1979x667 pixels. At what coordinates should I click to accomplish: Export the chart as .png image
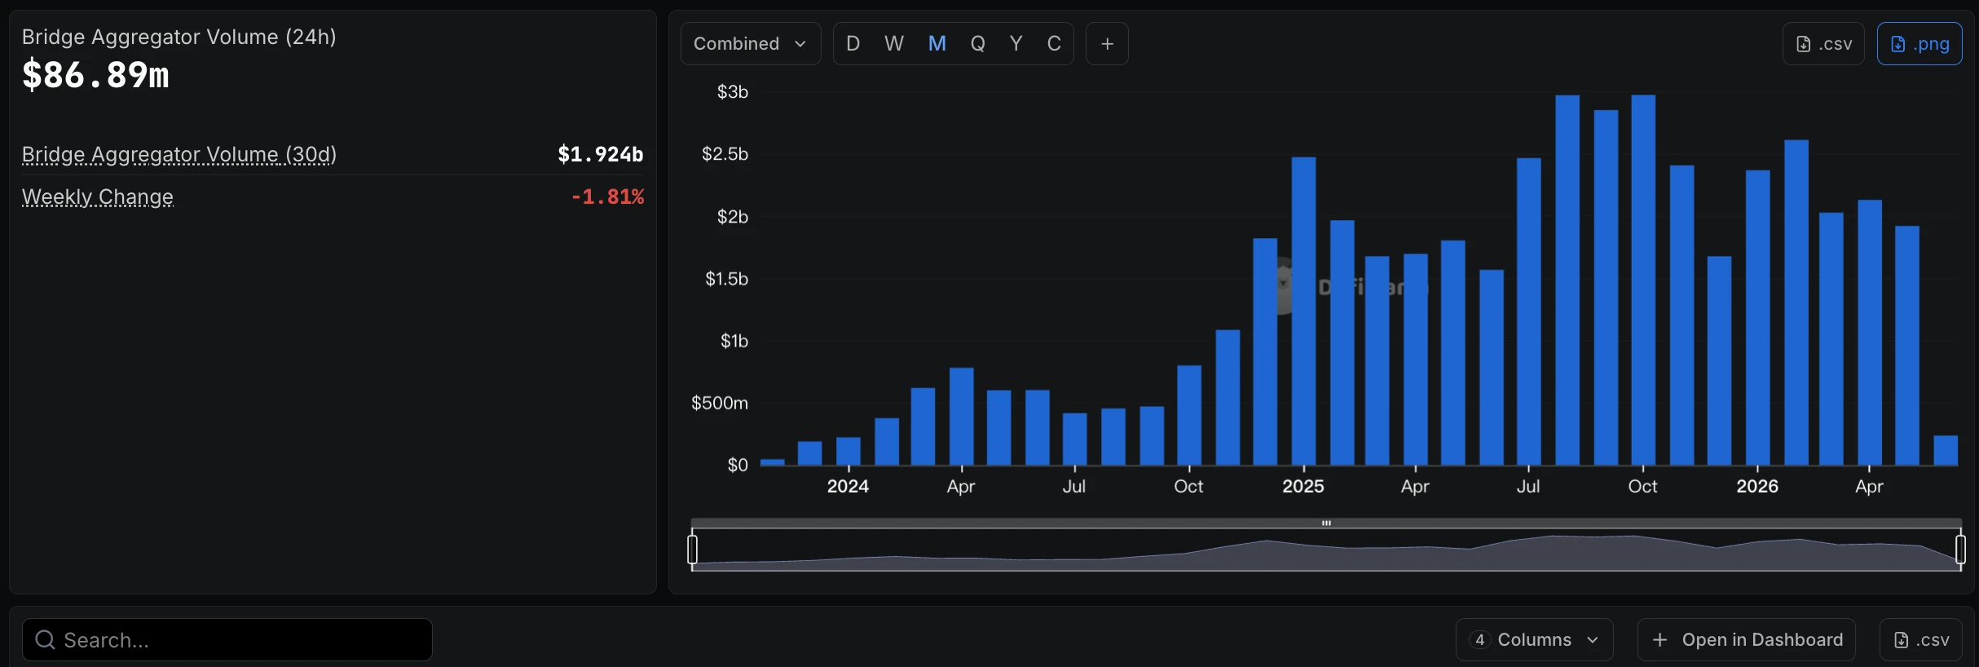[1919, 44]
